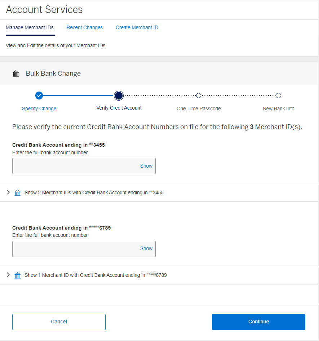Click the New Bank Info step circle

tap(278, 96)
